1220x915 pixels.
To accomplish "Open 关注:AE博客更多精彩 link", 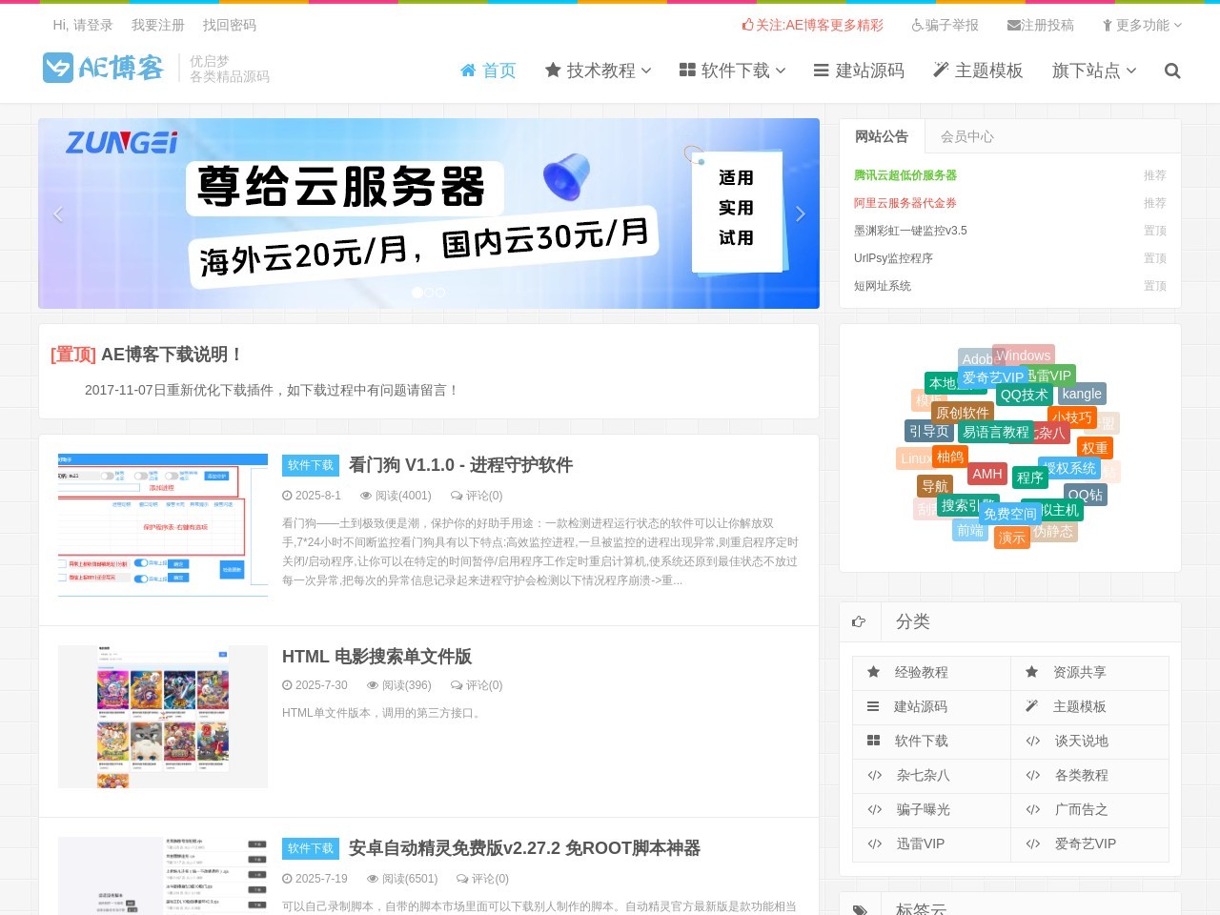I will point(812,25).
